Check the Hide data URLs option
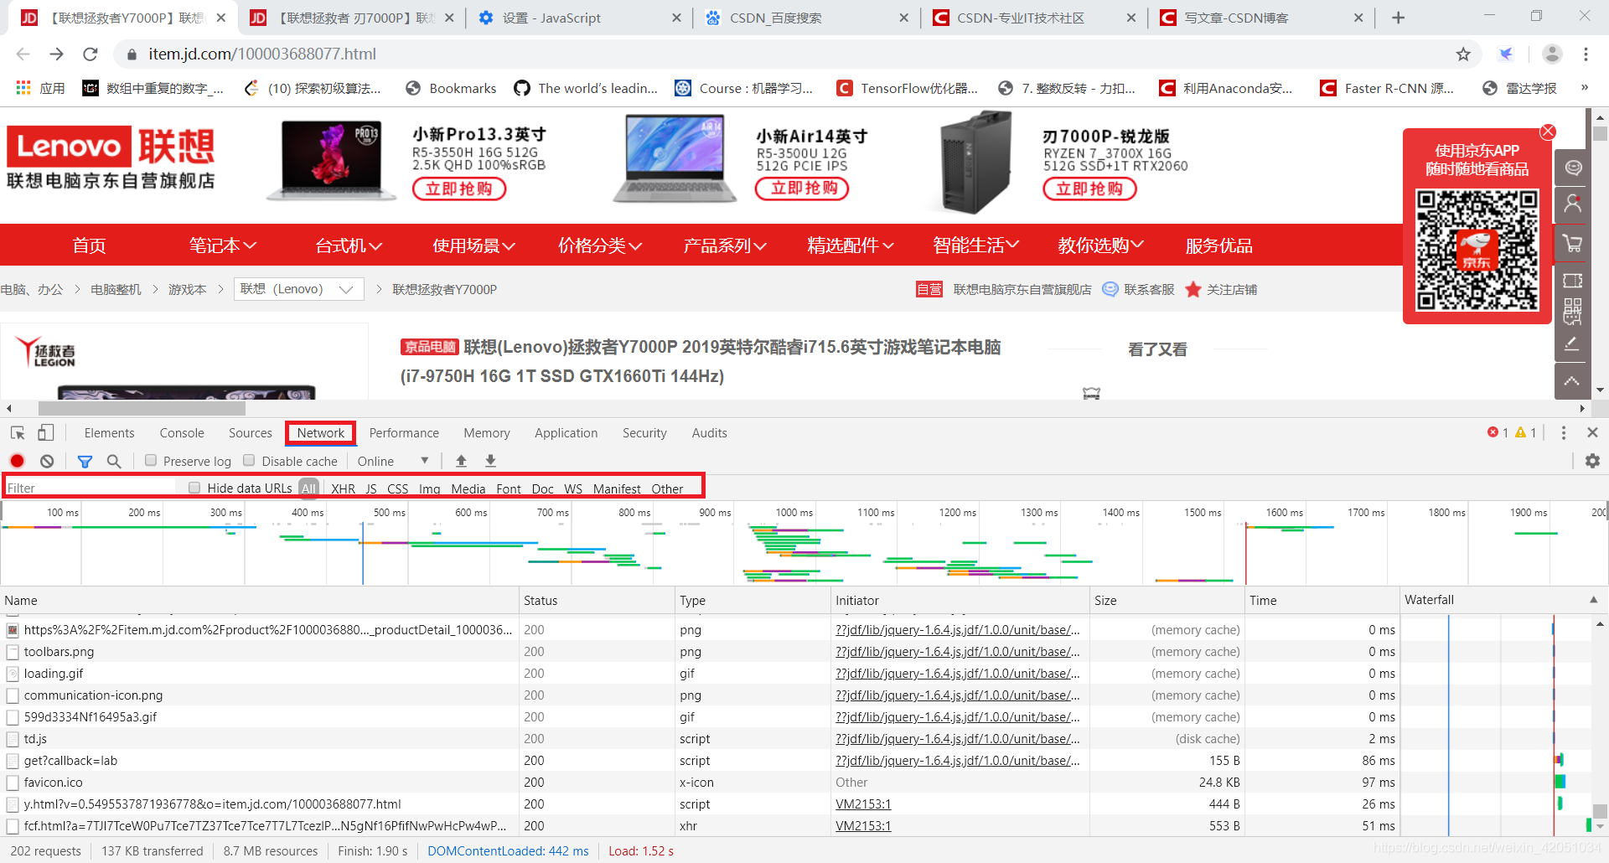Image resolution: width=1609 pixels, height=863 pixels. click(x=194, y=488)
